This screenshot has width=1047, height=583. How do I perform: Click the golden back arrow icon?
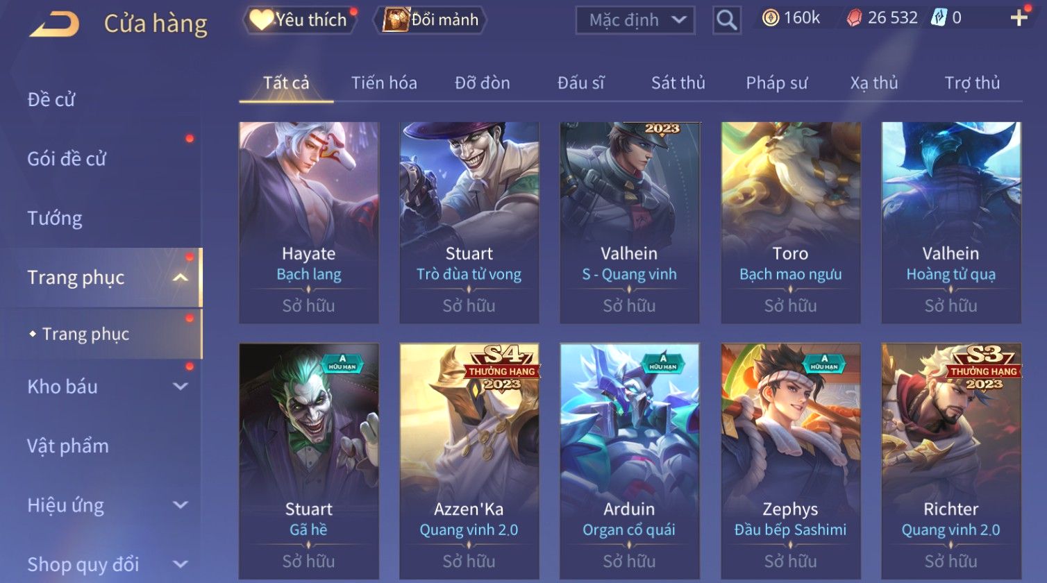pyautogui.click(x=54, y=24)
